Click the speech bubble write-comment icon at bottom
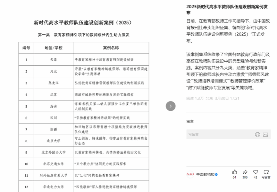 (266, 172)
